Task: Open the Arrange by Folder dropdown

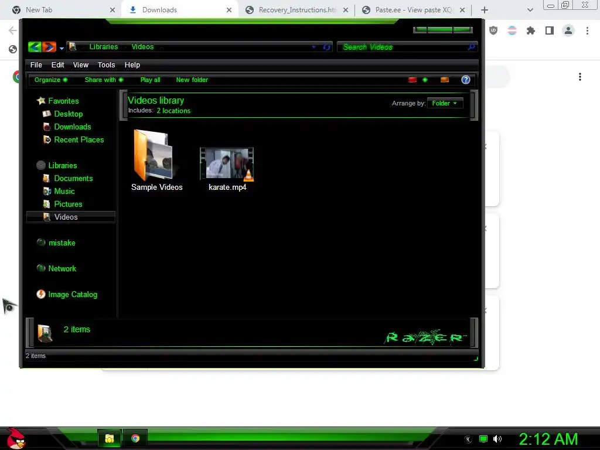Action: pyautogui.click(x=445, y=103)
